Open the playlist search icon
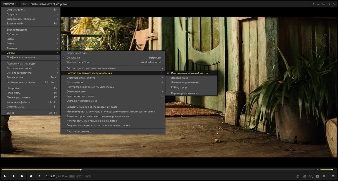This screenshot has height=181, width=338. click(311, 176)
